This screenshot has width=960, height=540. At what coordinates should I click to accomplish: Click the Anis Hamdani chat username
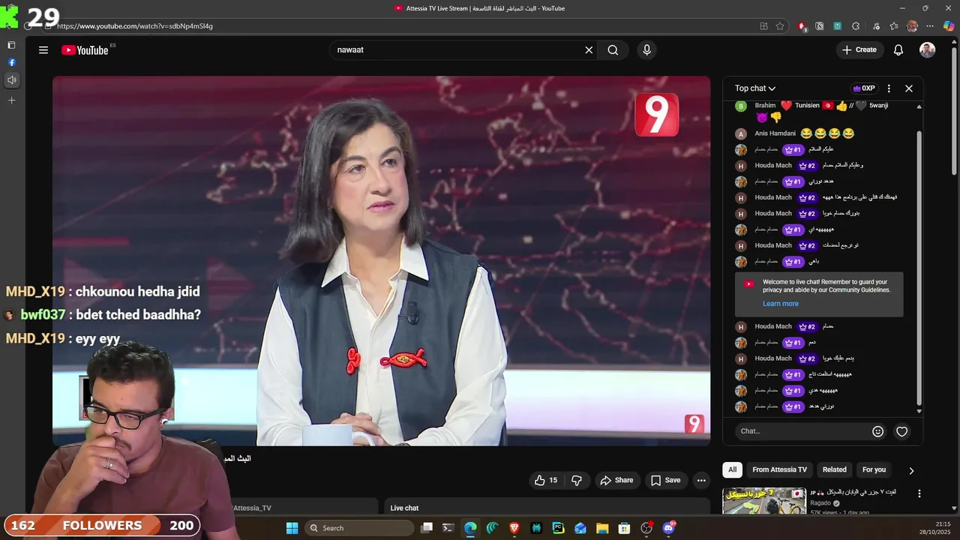(x=775, y=133)
